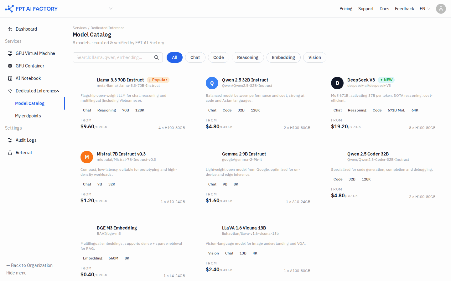Open the EN language dropdown
Viewport: 451px width, 281px height.
(x=425, y=9)
